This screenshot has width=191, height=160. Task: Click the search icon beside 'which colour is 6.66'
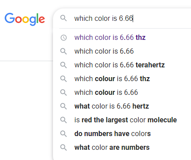point(64,93)
